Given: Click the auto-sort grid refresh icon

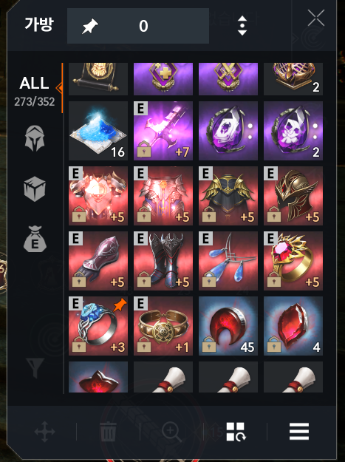Looking at the screenshot, I should (x=236, y=432).
